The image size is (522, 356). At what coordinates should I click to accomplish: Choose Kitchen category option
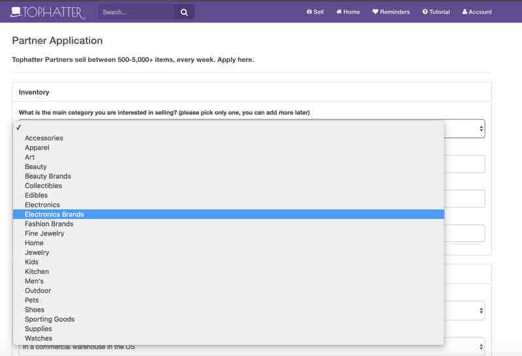(228, 271)
